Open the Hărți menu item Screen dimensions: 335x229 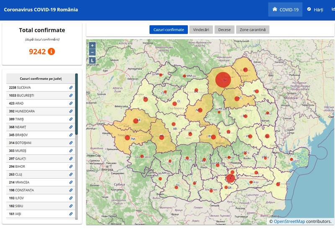(x=314, y=9)
